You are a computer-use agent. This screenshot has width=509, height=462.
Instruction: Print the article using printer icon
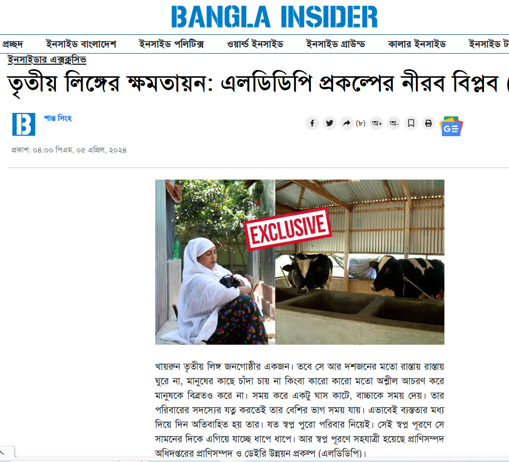tap(429, 123)
